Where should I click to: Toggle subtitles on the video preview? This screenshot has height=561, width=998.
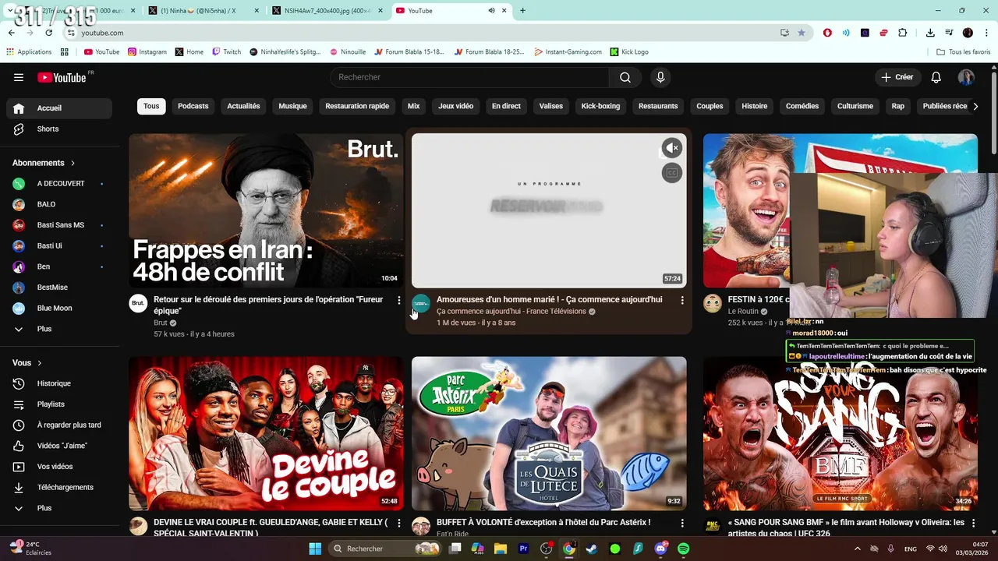672,173
